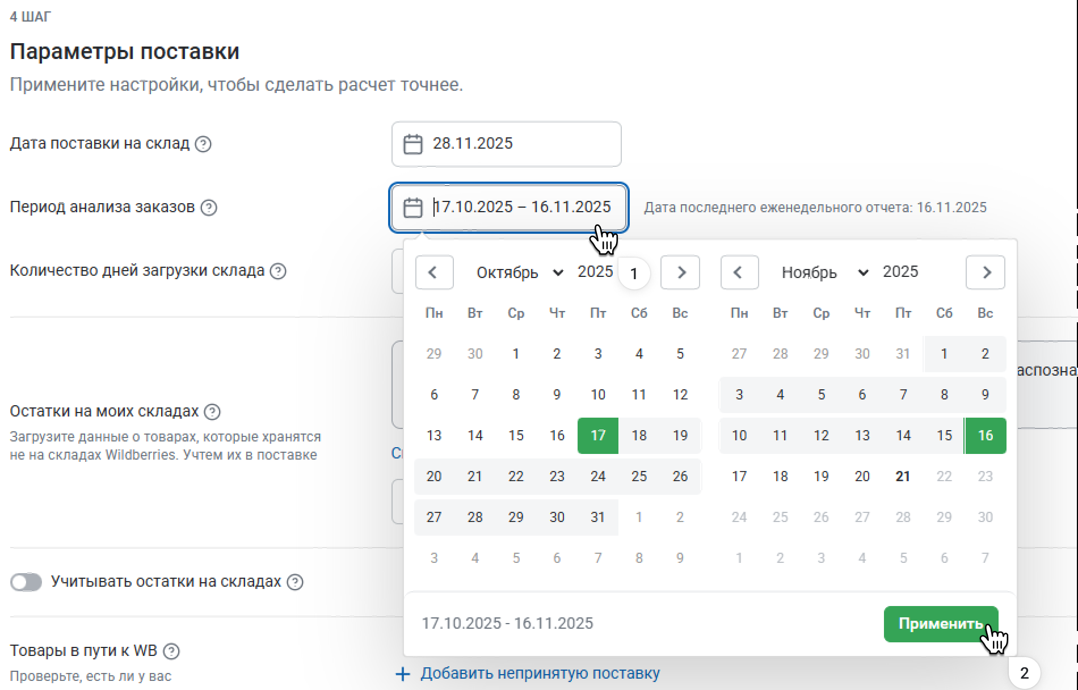The height and width of the screenshot is (690, 1078).
Task: Select November 16 in the calendar
Action: (986, 436)
